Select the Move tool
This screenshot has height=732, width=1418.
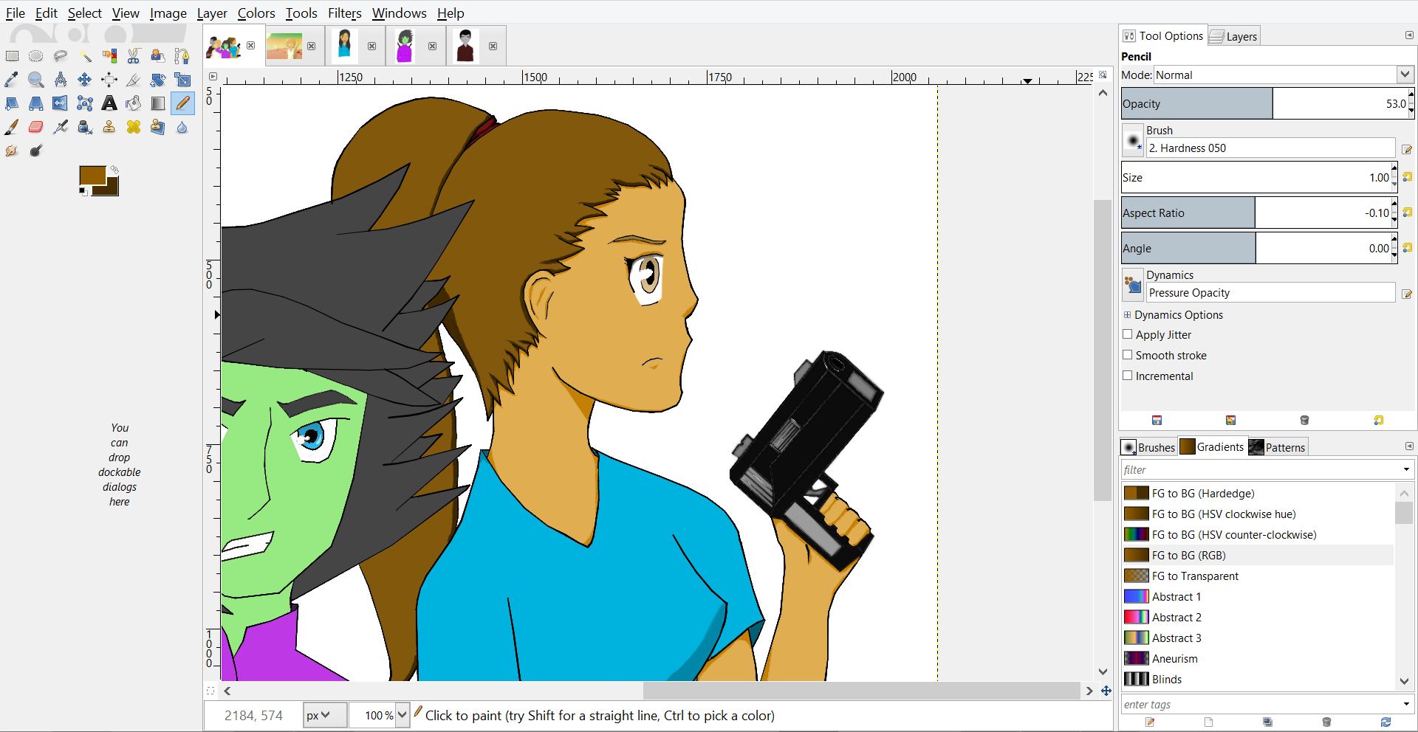[x=85, y=80]
